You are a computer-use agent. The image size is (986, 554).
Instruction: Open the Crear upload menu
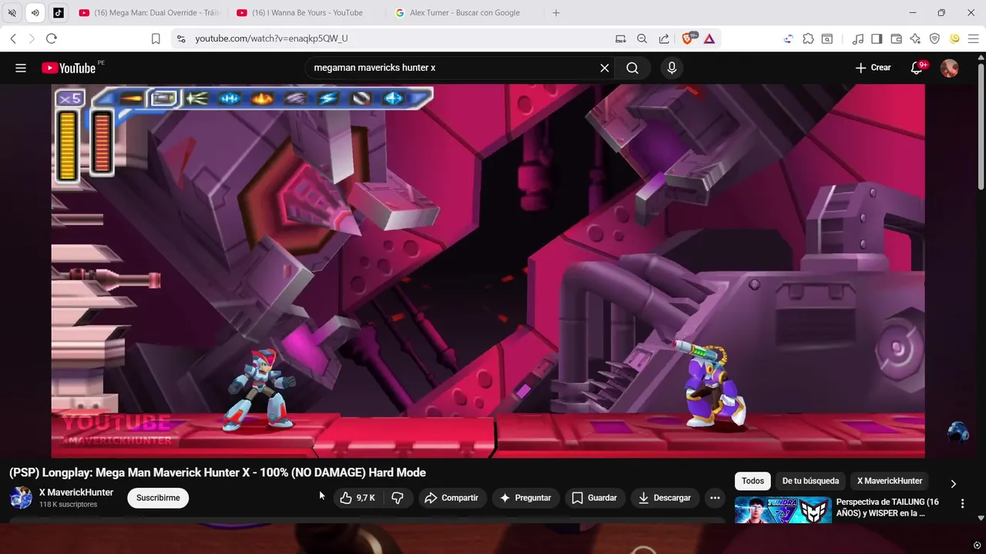click(x=873, y=68)
